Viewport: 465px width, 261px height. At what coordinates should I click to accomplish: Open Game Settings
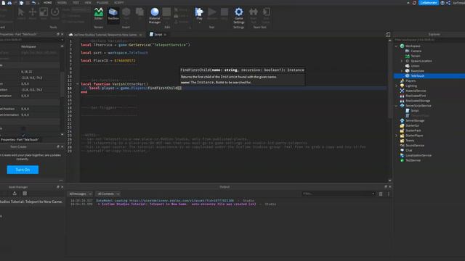[x=239, y=15]
